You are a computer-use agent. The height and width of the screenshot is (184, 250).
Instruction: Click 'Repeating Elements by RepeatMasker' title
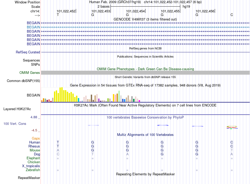click(146, 174)
